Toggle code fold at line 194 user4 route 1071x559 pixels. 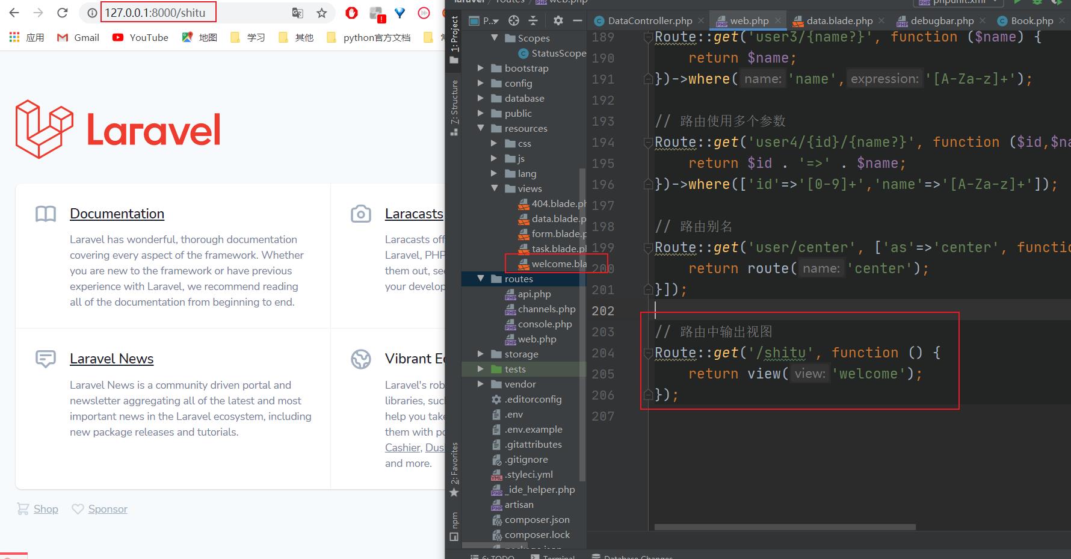click(648, 143)
